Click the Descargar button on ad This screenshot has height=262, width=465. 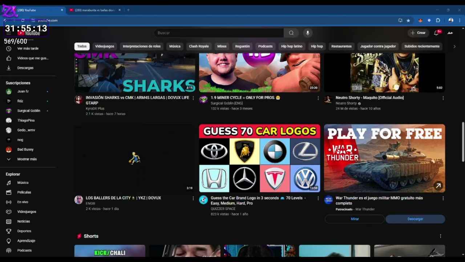(415, 219)
